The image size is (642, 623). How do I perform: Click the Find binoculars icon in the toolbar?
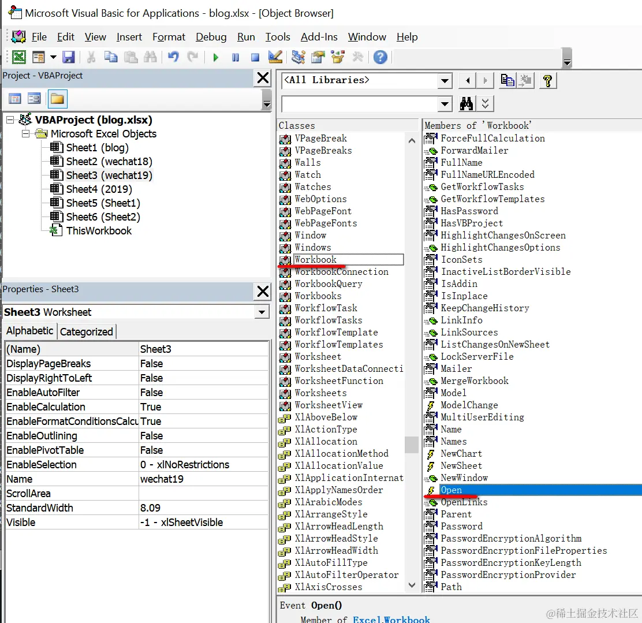(x=150, y=57)
